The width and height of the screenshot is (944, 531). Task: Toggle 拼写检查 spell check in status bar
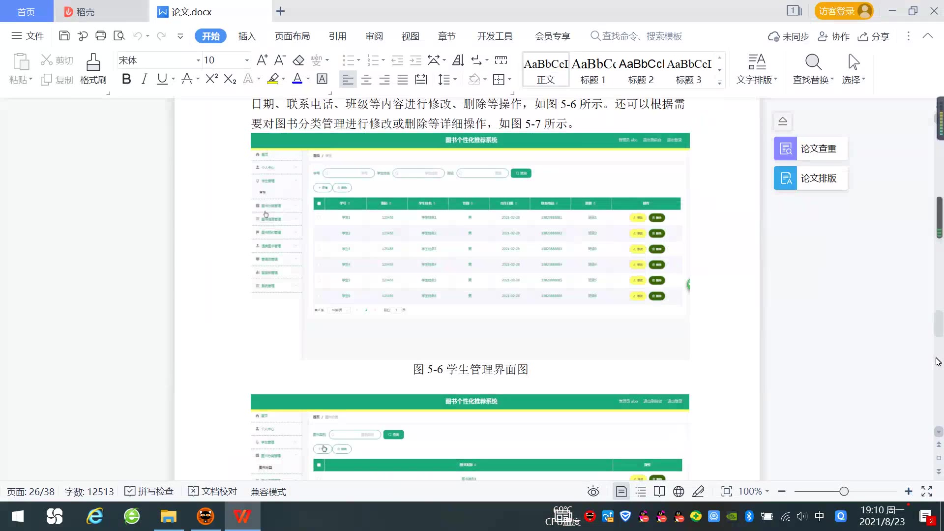(x=149, y=492)
